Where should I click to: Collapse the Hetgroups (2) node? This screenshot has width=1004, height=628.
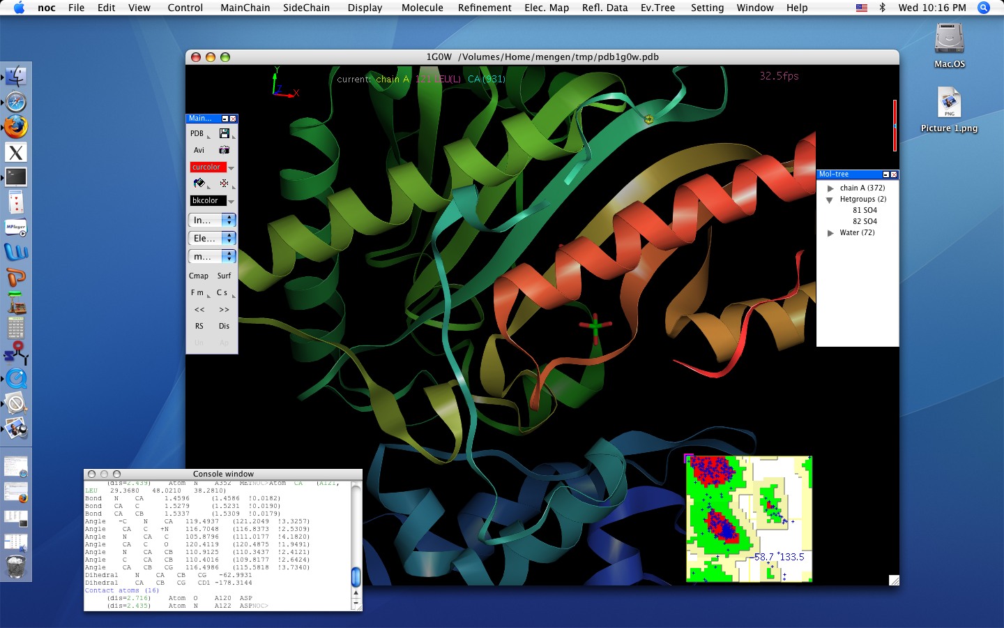tap(830, 200)
